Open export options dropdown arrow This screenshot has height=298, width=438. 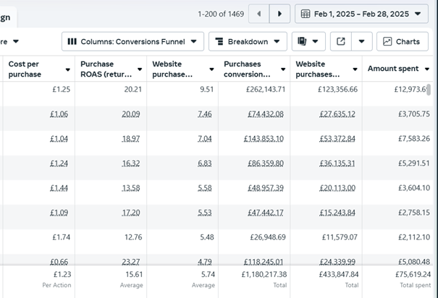(x=363, y=41)
